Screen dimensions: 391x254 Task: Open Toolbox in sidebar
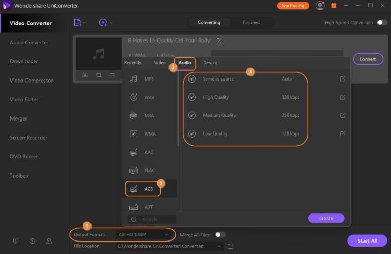pyautogui.click(x=19, y=176)
